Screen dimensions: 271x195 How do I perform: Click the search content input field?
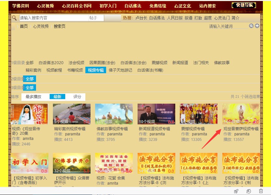(x=54, y=18)
